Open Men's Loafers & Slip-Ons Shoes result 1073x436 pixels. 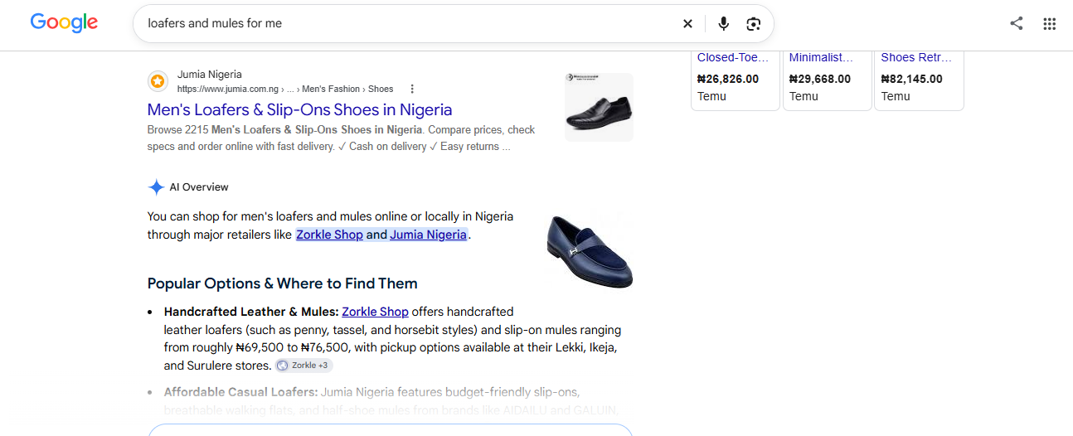coord(299,109)
